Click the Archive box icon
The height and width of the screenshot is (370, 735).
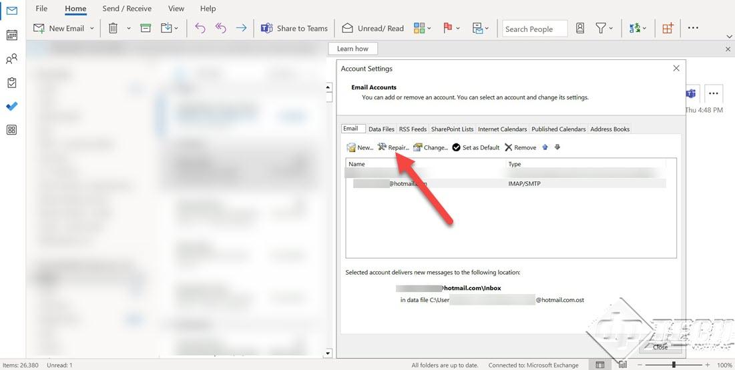[146, 29]
